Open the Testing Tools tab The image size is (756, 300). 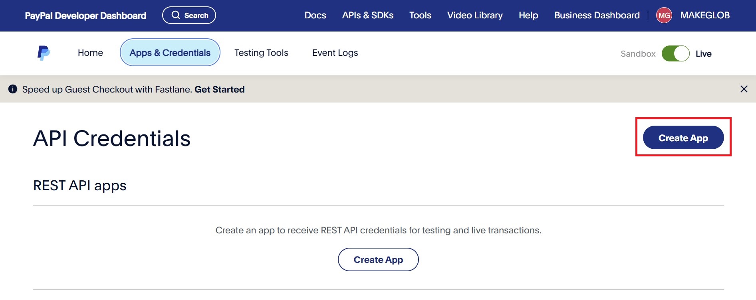(x=261, y=53)
